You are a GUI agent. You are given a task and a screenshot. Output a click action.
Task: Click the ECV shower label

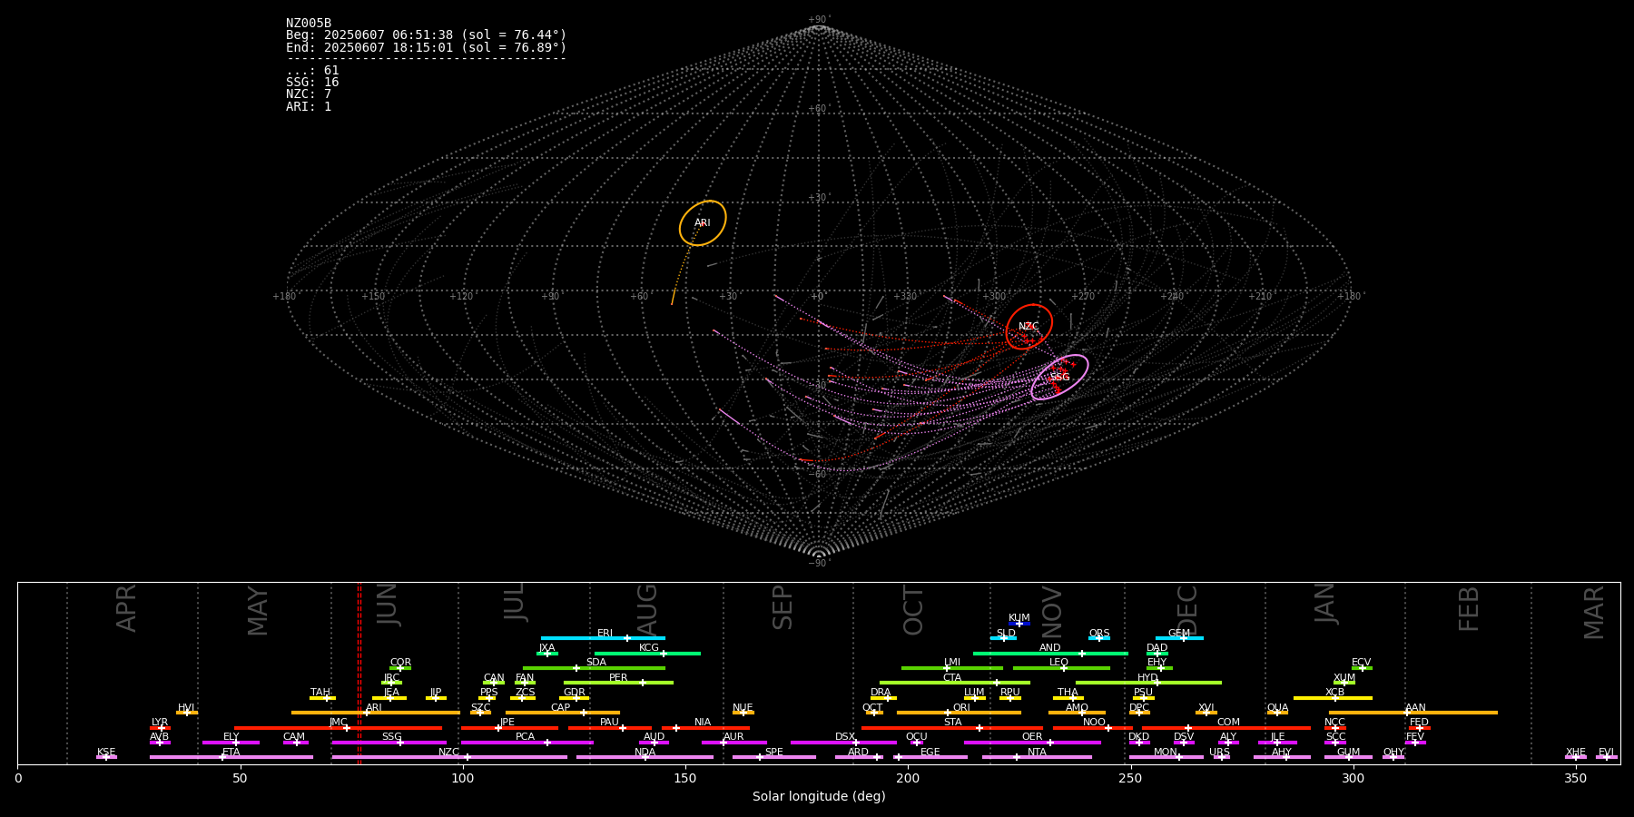point(1361,663)
